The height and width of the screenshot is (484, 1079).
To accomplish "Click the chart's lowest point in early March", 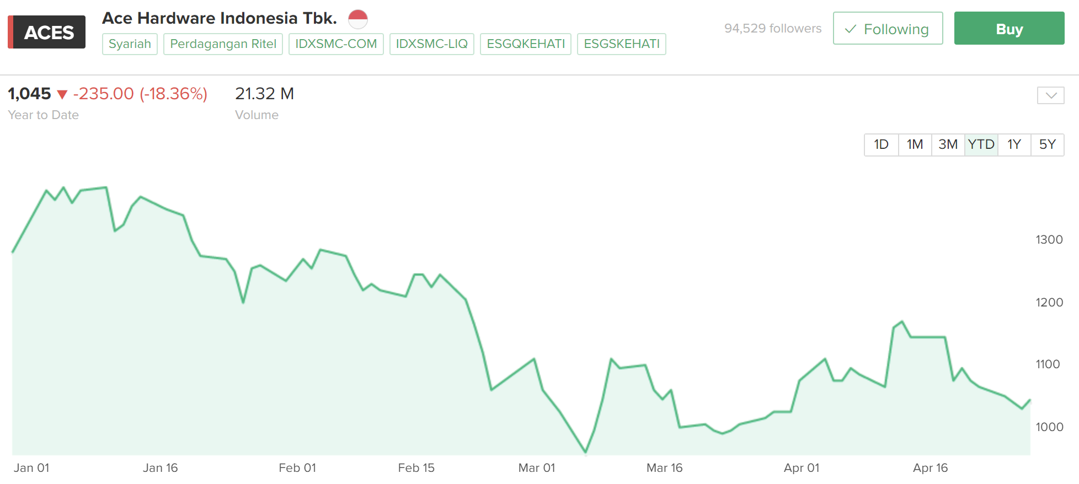I will [585, 452].
